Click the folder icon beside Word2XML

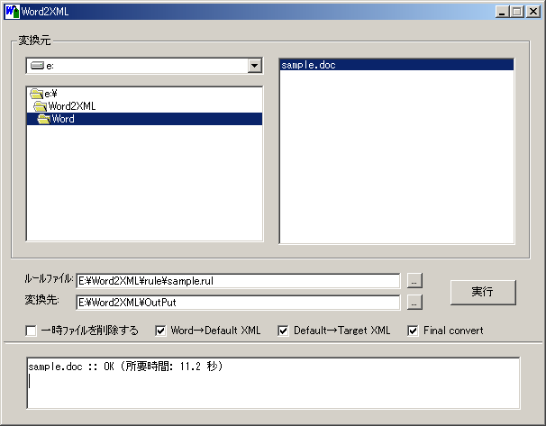click(x=40, y=106)
